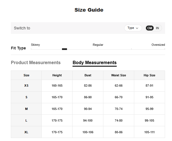Click the Hip Size column header

click(x=149, y=75)
